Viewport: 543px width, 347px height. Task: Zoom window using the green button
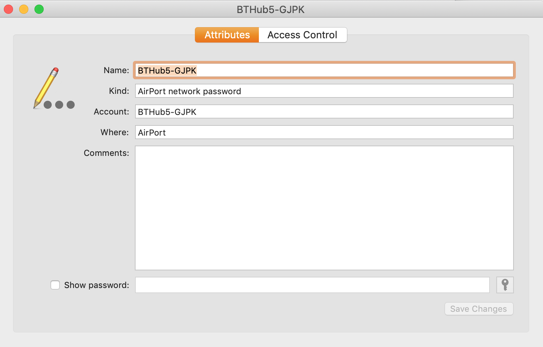click(x=39, y=9)
